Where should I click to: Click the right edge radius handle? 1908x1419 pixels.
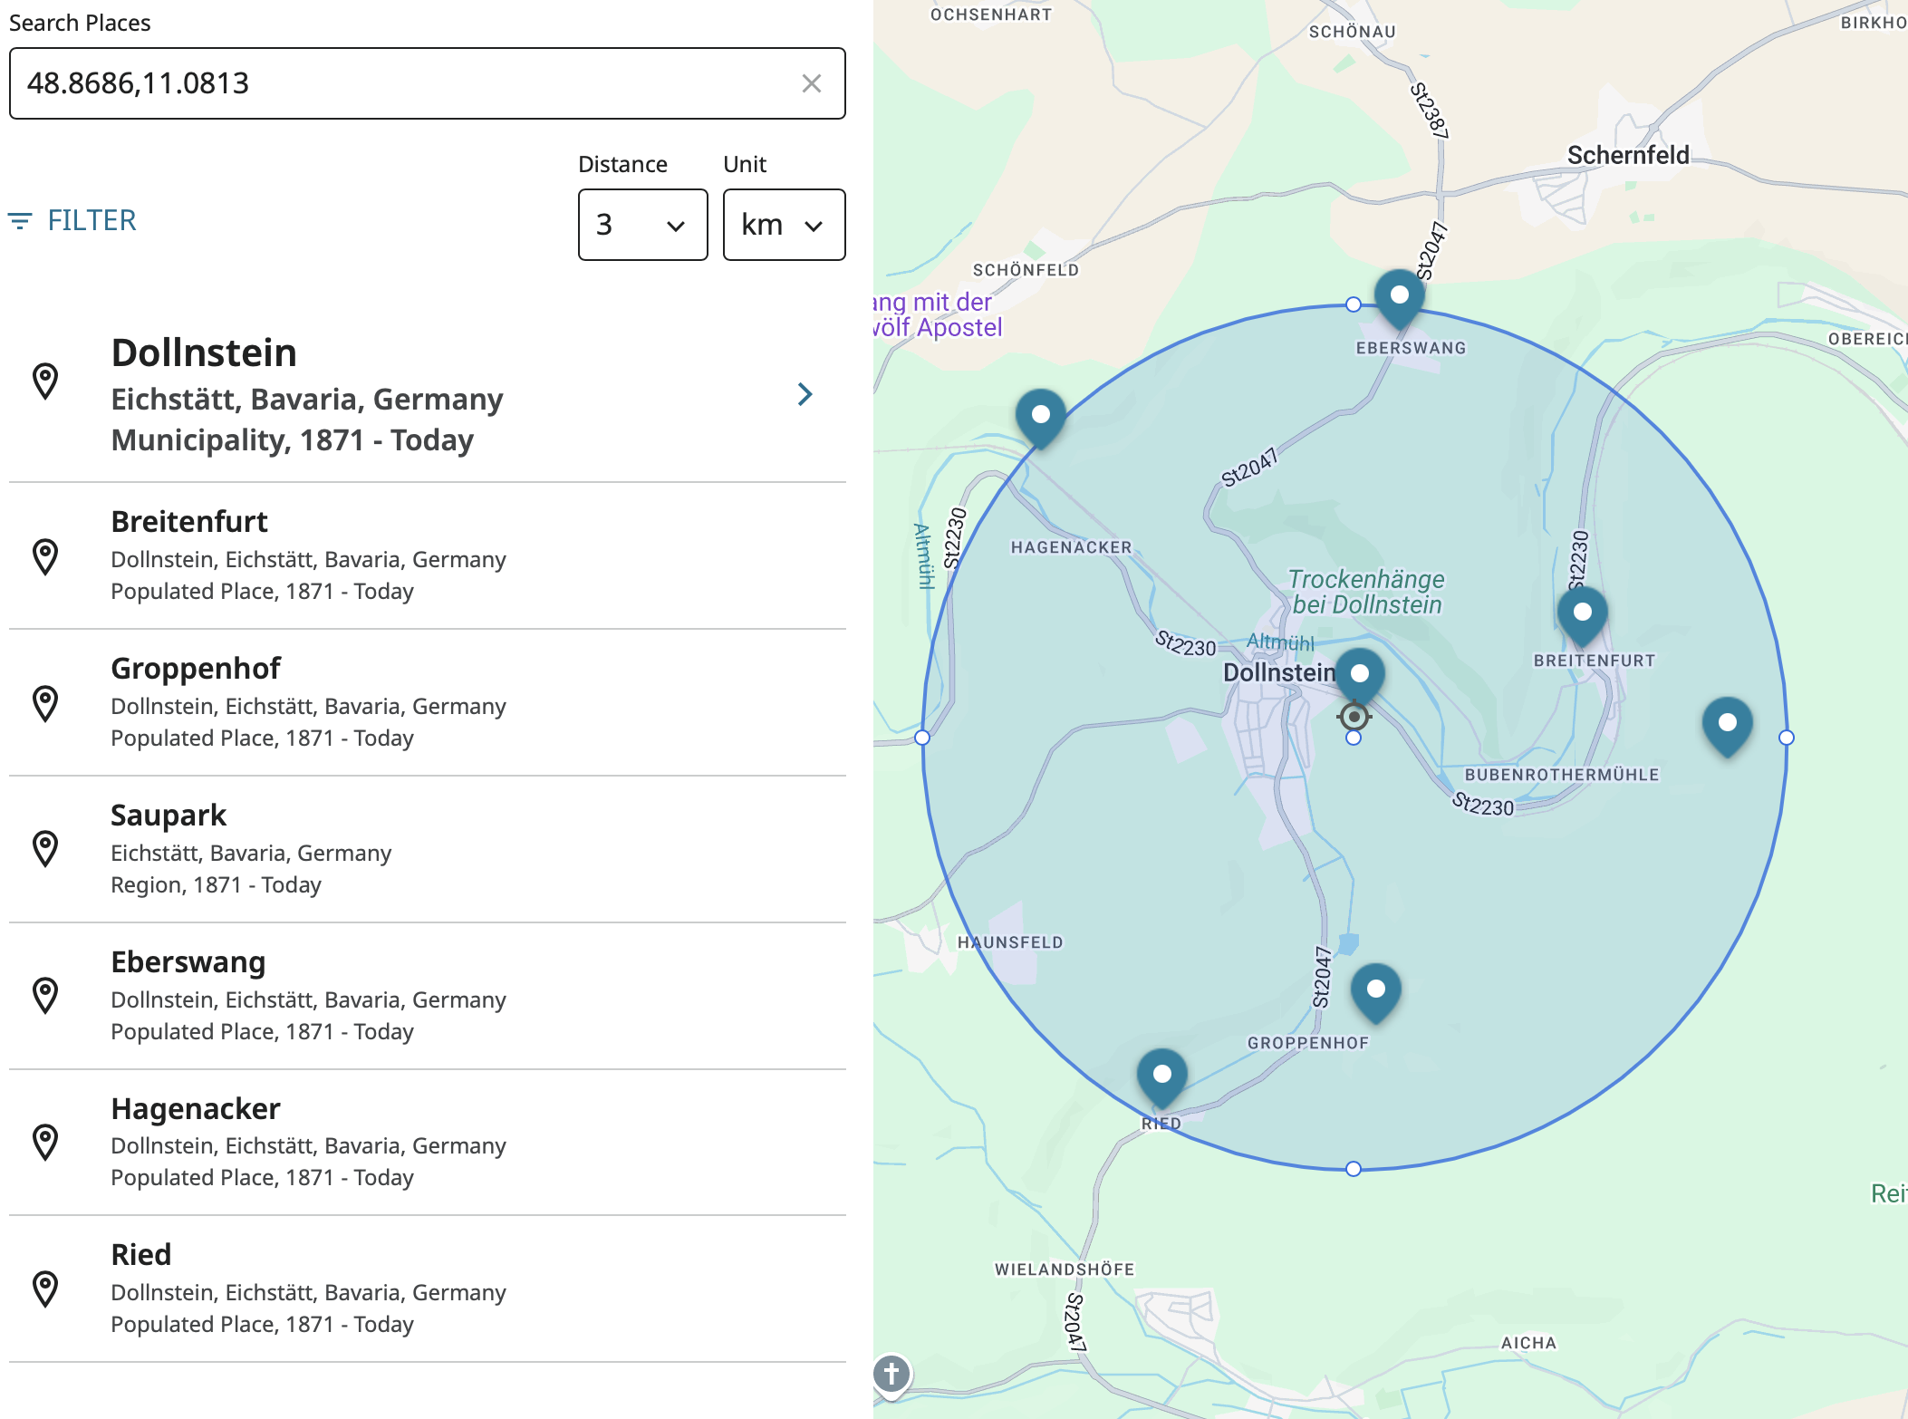[1786, 738]
